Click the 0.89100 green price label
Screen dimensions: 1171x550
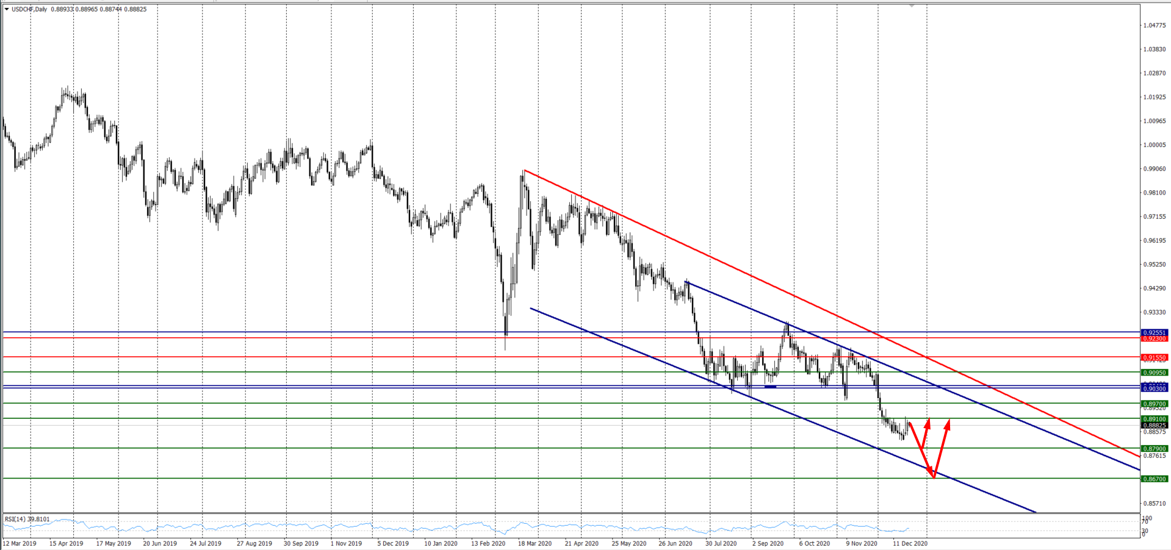click(1154, 419)
